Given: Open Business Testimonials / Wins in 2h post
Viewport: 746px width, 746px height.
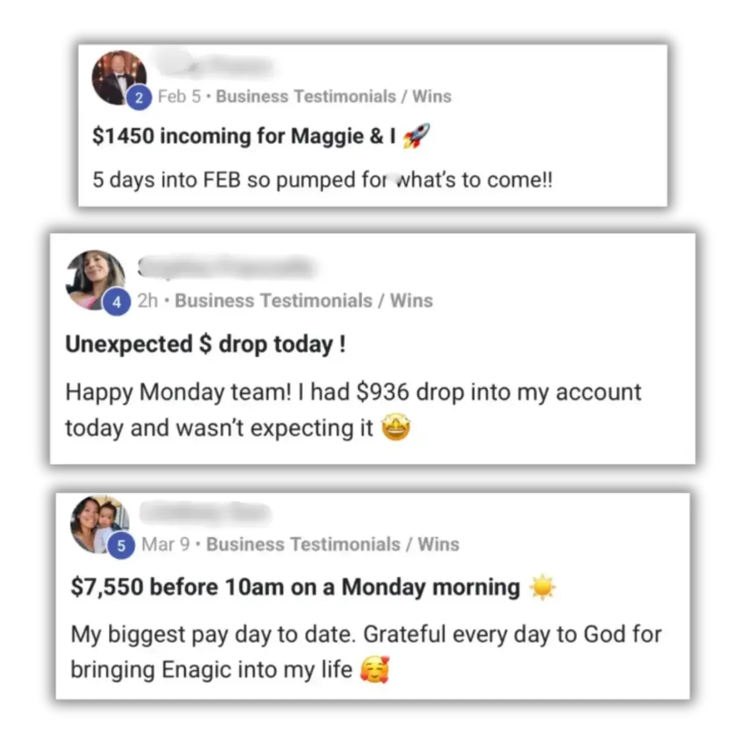Looking at the screenshot, I should coord(303,300).
